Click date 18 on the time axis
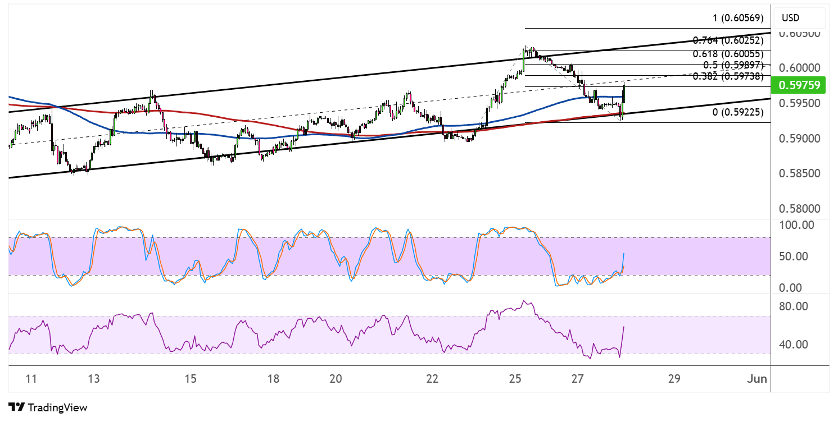 point(273,379)
